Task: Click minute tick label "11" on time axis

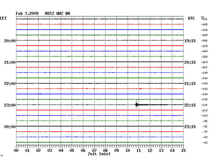Action: tap(139, 151)
